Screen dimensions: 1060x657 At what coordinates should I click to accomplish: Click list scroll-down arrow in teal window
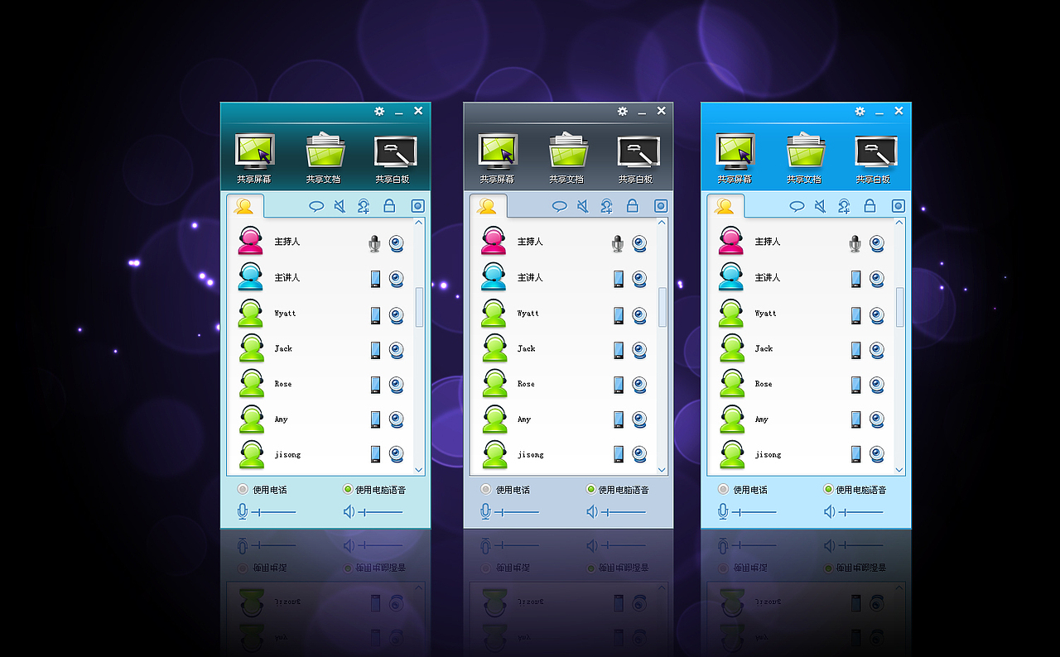click(419, 469)
